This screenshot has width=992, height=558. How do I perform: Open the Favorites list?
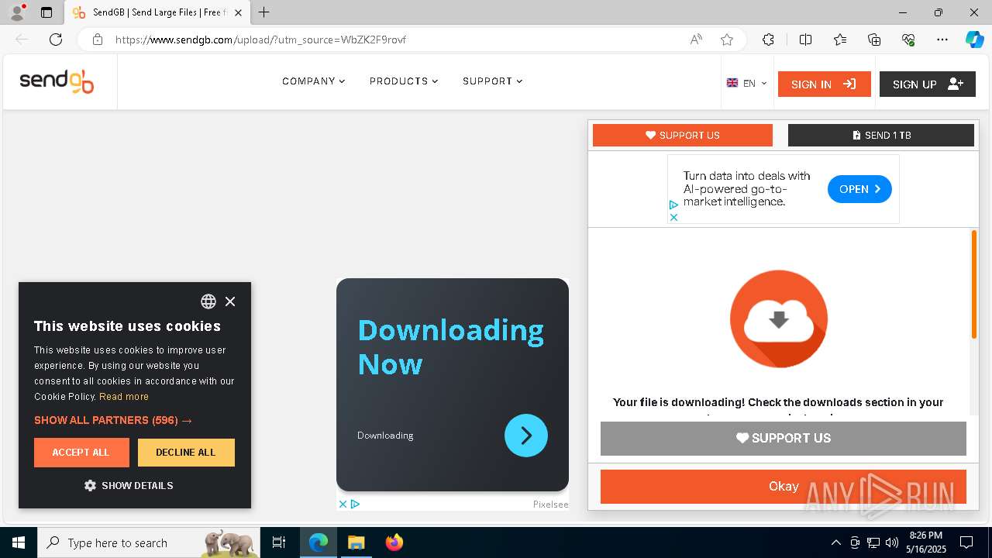840,40
